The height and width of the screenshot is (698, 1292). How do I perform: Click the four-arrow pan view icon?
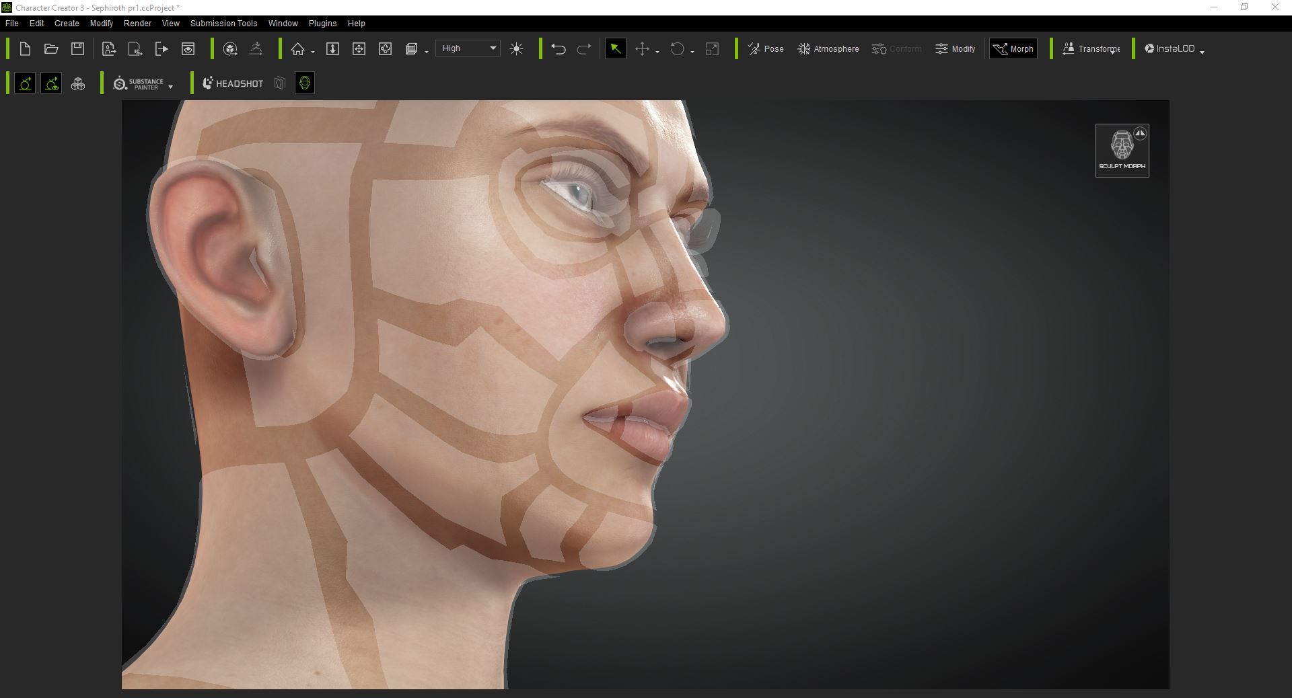tap(359, 48)
